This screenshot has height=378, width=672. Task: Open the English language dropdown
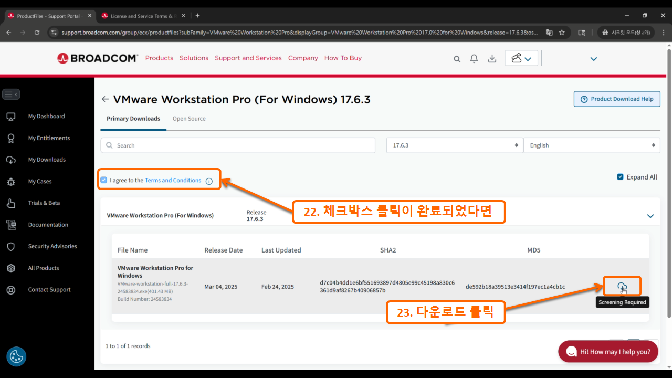592,145
